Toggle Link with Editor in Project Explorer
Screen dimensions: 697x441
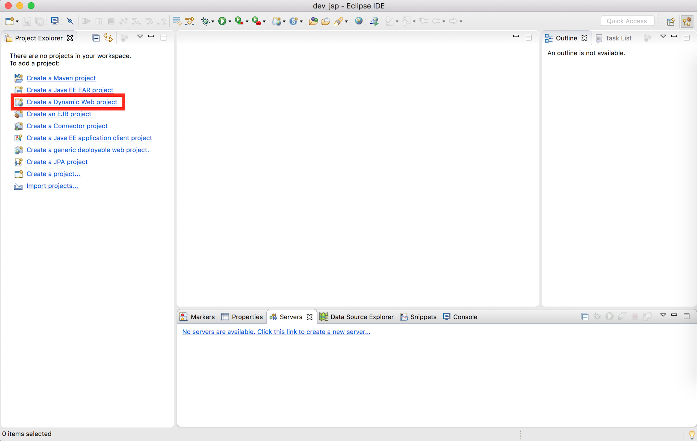[108, 38]
